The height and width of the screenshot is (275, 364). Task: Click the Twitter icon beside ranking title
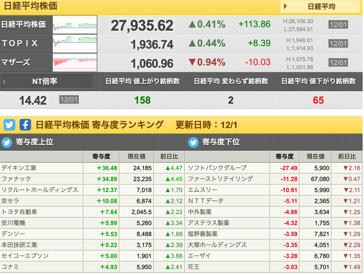click(9, 125)
